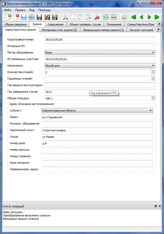Click the Номер корпуса field
Screen dimensions: 164x234
click(97, 150)
